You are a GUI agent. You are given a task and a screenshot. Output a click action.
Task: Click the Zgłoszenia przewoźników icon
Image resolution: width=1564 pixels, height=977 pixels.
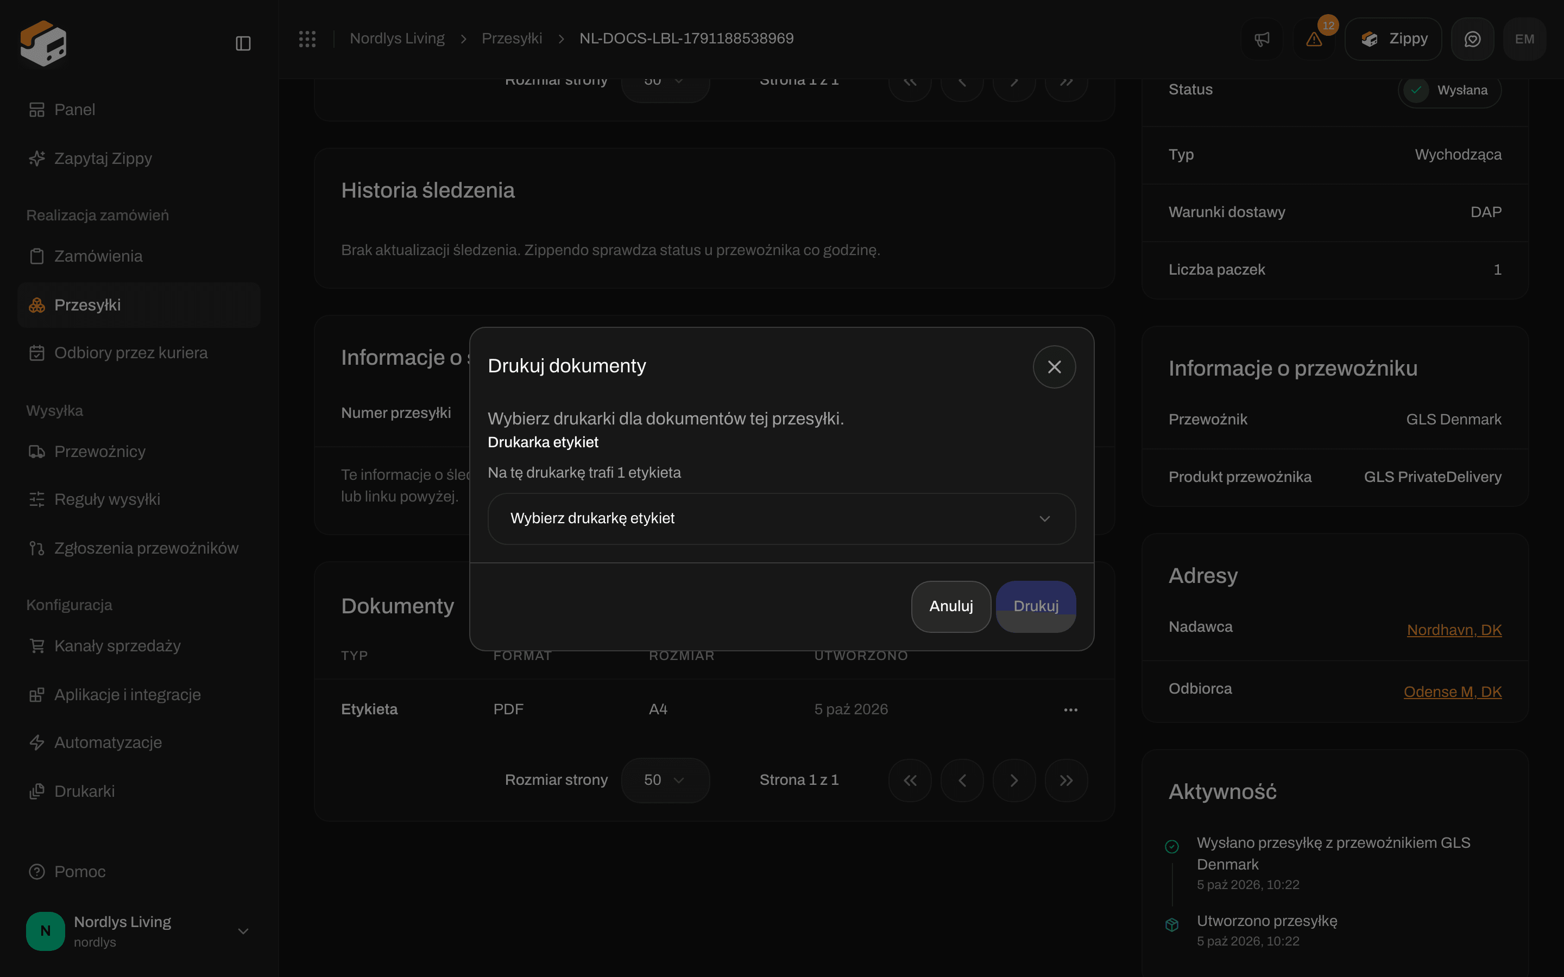pyautogui.click(x=37, y=548)
